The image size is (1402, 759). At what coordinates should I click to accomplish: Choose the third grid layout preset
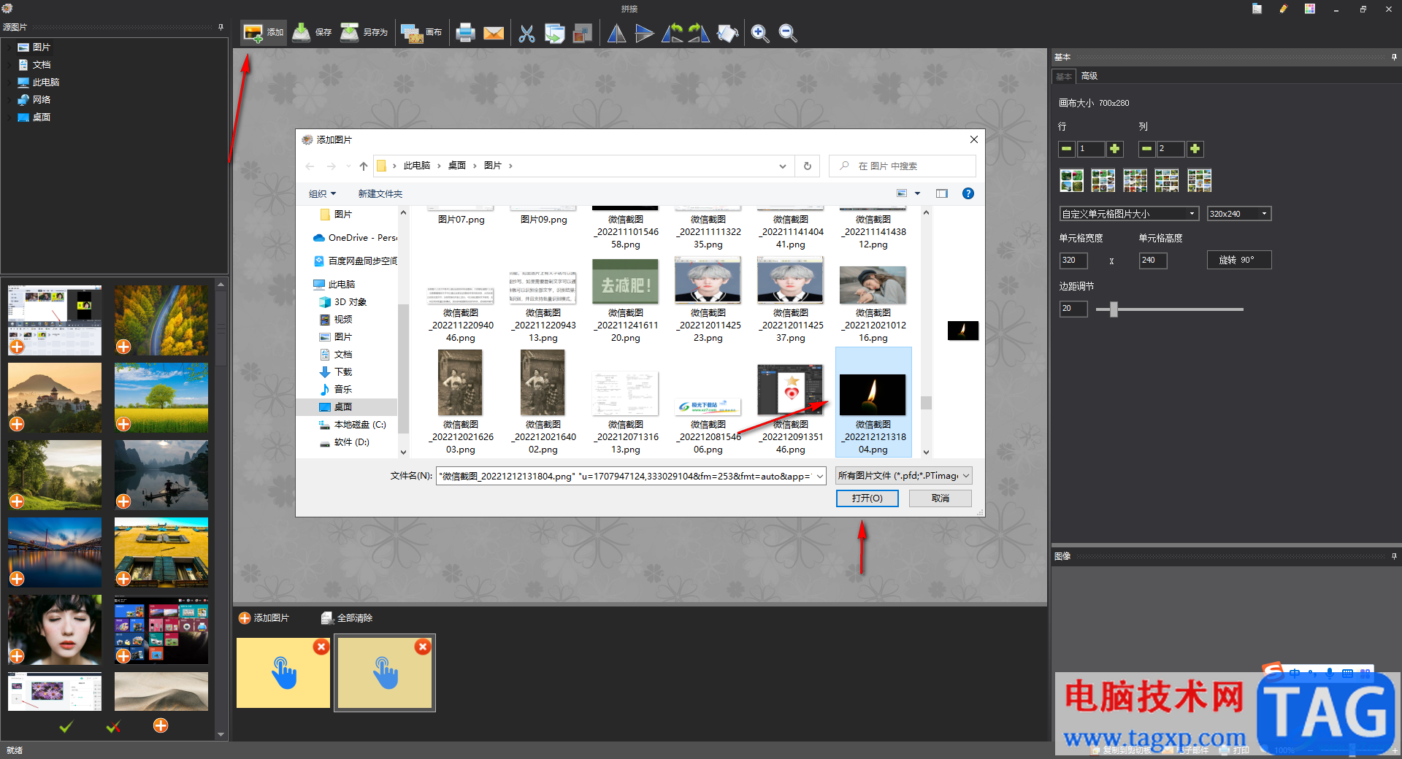click(x=1135, y=180)
